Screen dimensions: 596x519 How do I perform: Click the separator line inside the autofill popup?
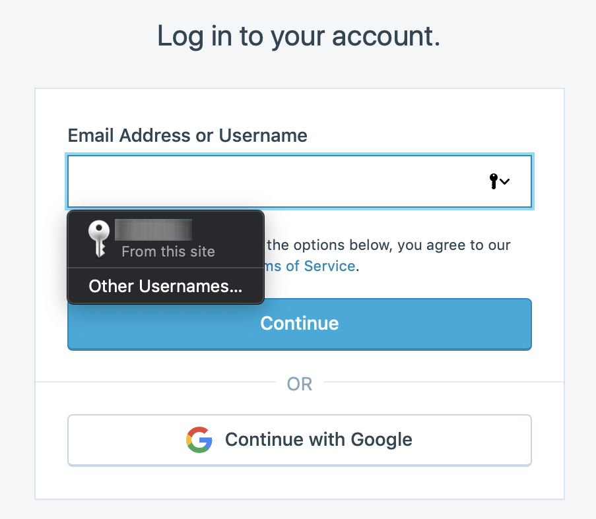click(x=165, y=268)
